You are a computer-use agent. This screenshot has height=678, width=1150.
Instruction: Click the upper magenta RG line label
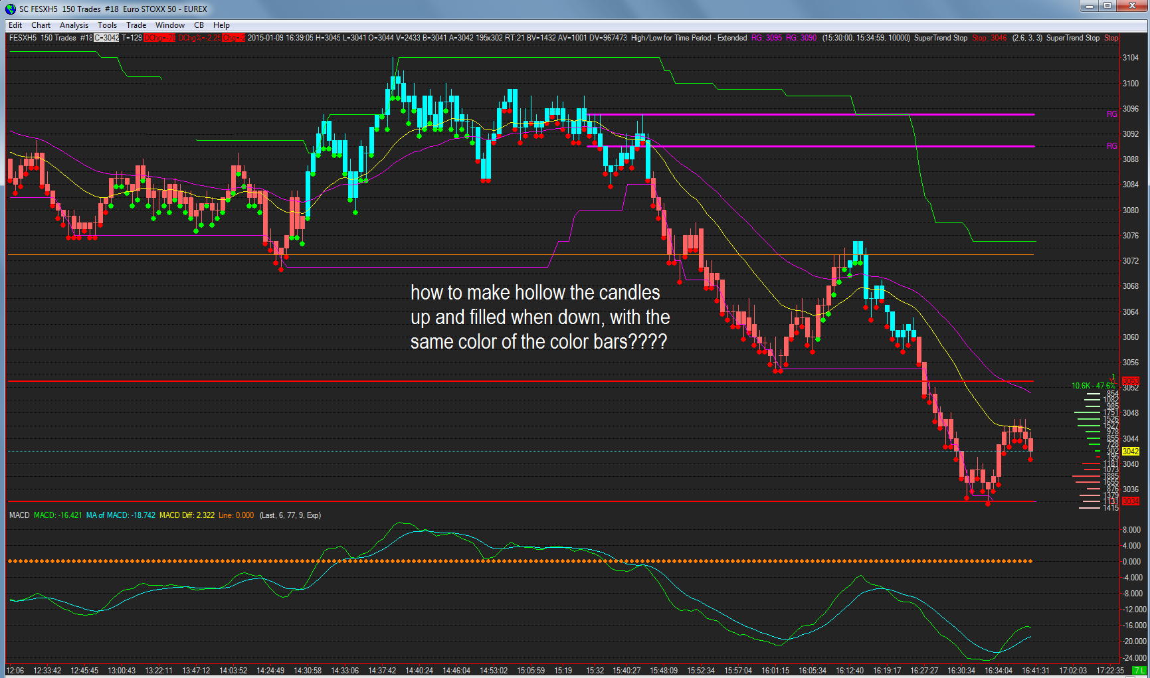coord(1112,114)
